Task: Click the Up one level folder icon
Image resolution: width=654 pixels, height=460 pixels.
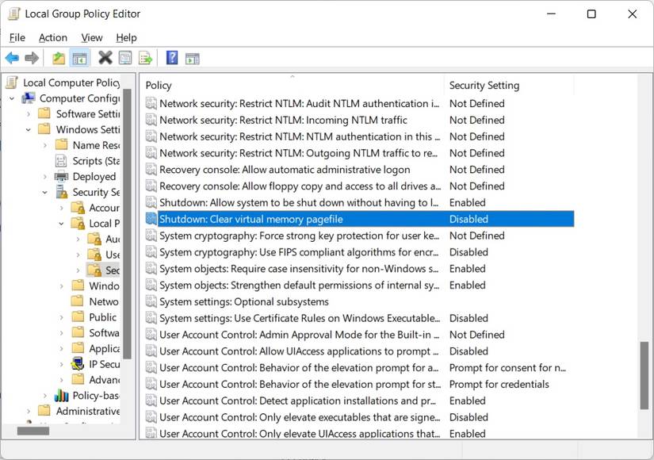Action: coord(59,57)
